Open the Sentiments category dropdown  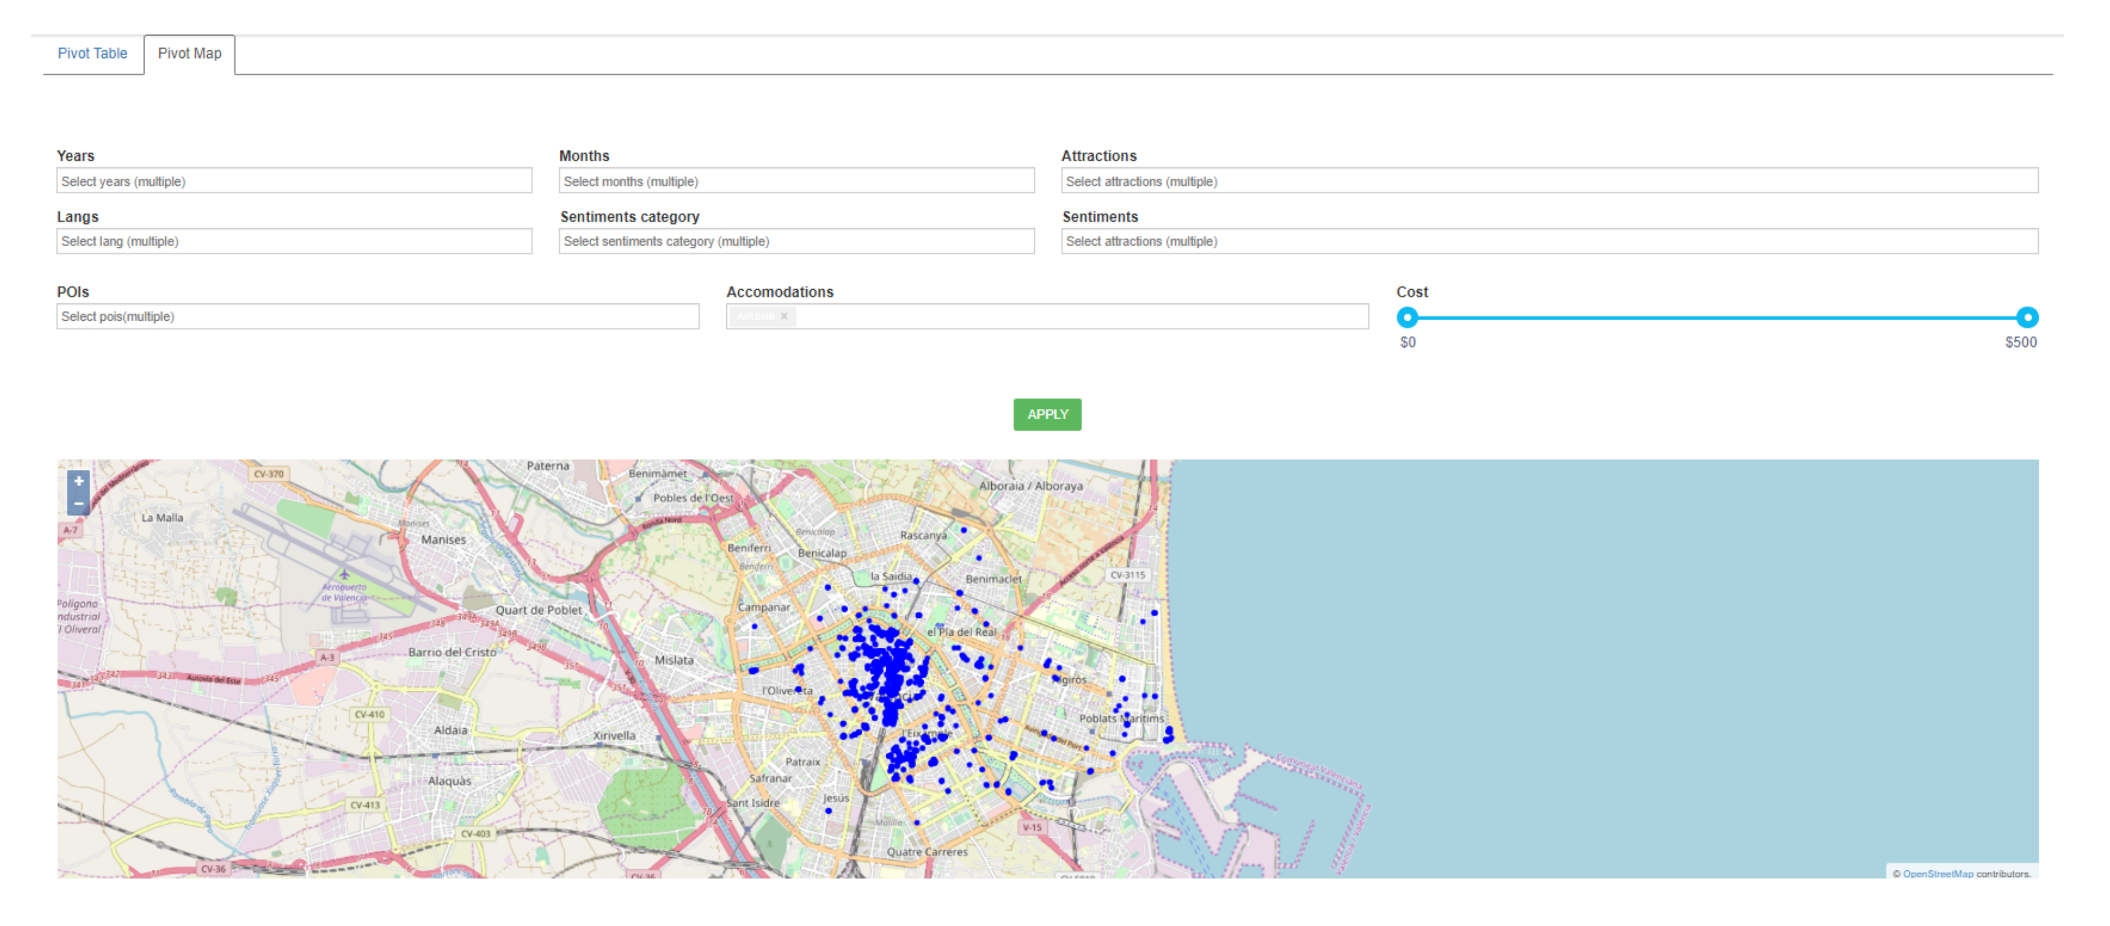(x=796, y=241)
